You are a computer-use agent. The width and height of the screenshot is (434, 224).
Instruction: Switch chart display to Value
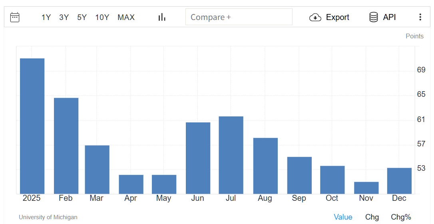tap(343, 217)
